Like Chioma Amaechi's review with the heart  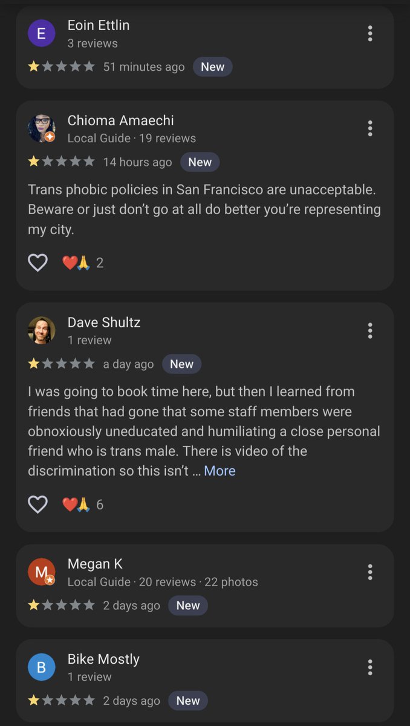[38, 263]
